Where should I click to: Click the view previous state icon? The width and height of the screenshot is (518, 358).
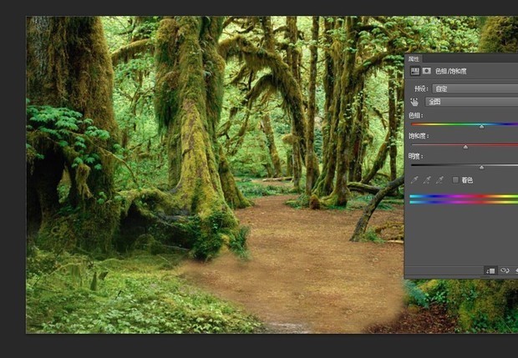point(505,270)
